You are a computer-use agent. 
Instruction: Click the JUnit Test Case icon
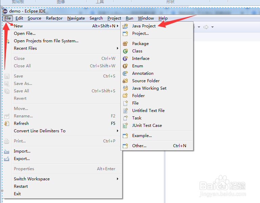tap(125, 126)
